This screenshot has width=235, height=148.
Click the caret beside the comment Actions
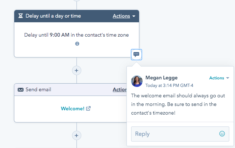(x=228, y=78)
